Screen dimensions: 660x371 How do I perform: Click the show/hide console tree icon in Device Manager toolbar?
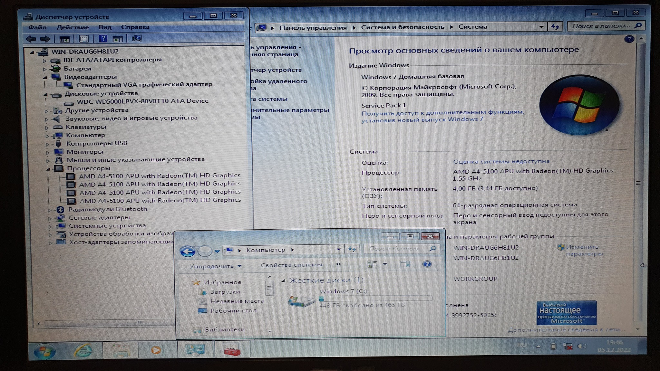point(64,39)
